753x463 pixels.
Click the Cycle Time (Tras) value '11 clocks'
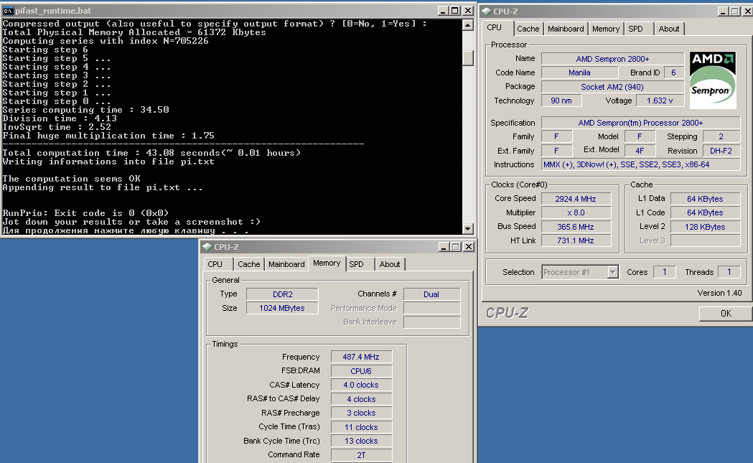tap(361, 427)
